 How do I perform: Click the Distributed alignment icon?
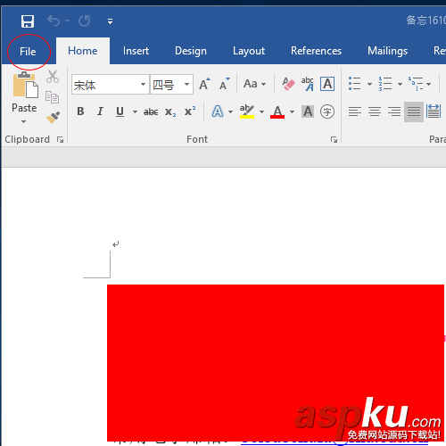point(434,111)
